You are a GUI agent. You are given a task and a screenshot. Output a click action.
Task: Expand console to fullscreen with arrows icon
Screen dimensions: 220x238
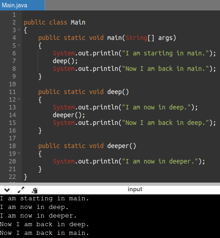[x=21, y=190]
